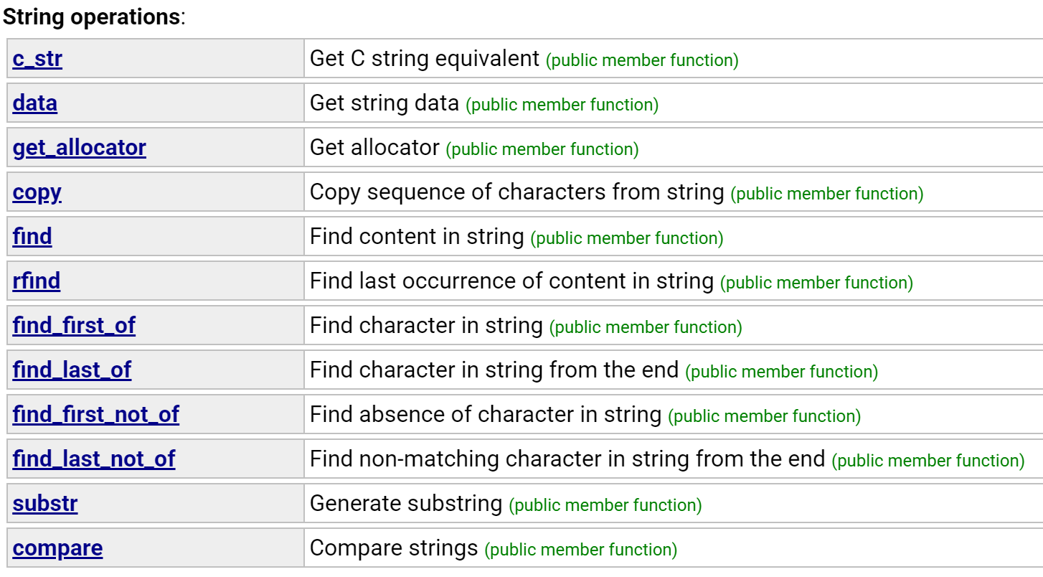Viewport: 1043px width, 577px height.
Task: Follow the copy function link
Action: coord(37,192)
